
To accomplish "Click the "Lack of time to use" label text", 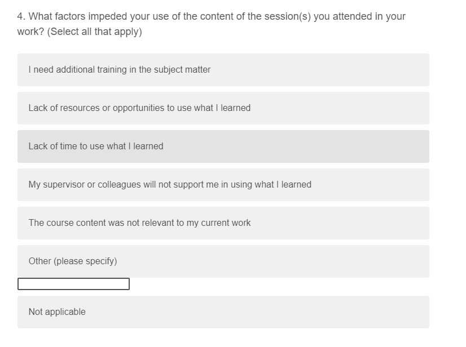I will click(x=96, y=146).
